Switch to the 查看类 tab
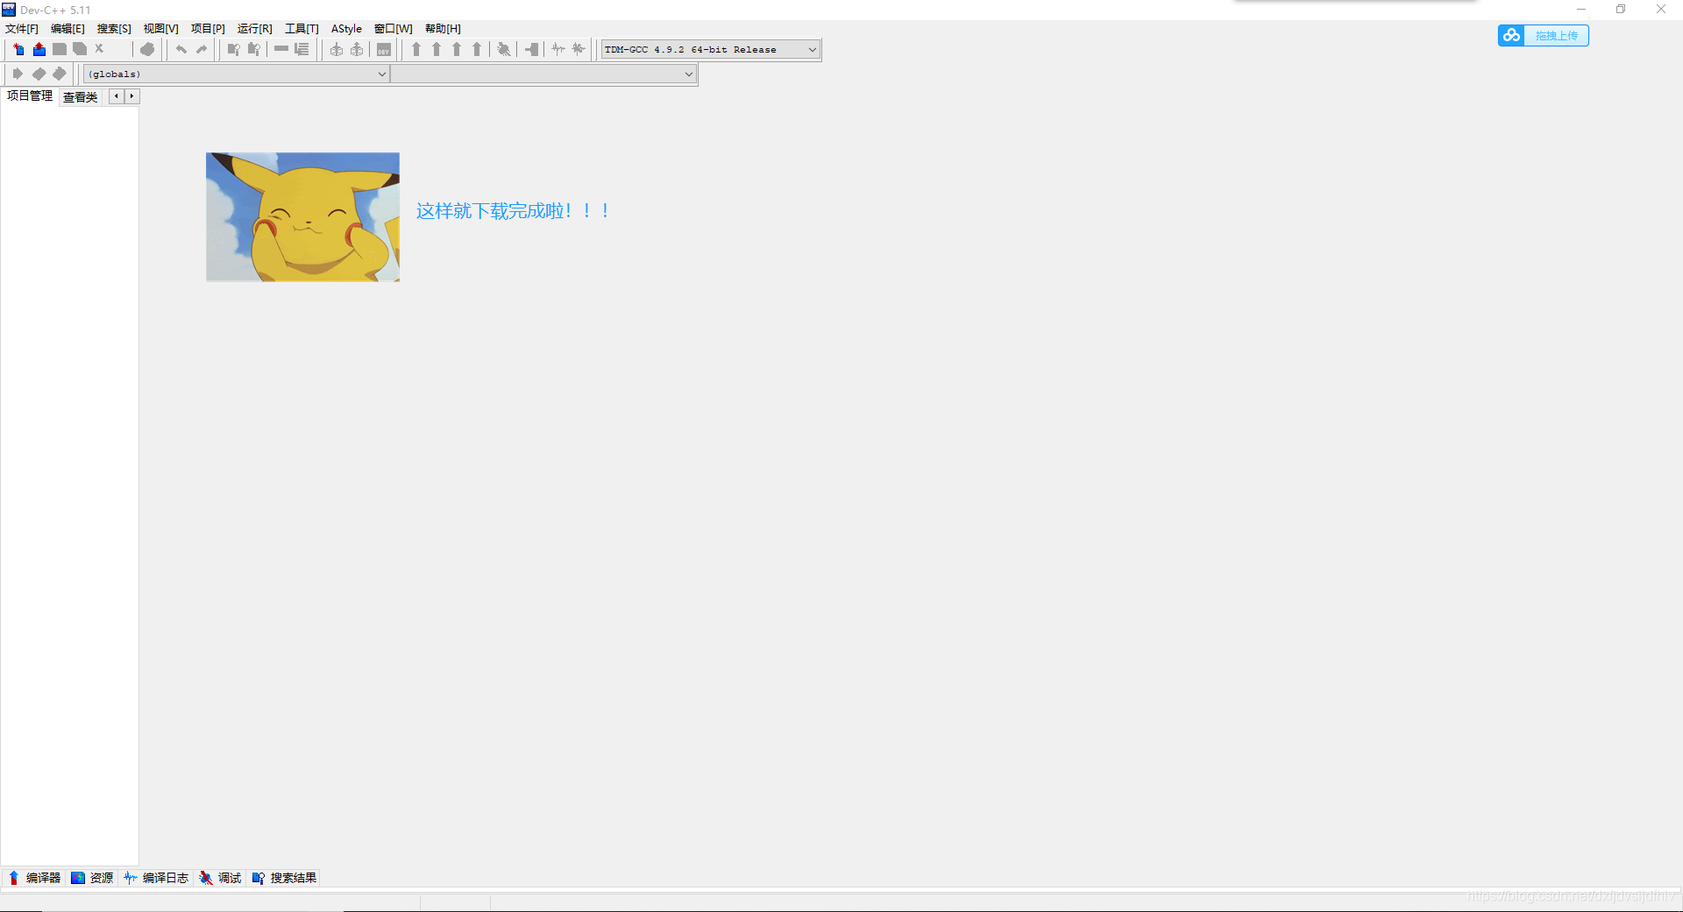 (x=80, y=97)
